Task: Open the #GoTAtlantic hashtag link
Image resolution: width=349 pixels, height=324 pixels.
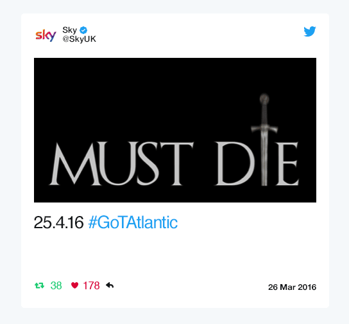Action: pyautogui.click(x=133, y=222)
